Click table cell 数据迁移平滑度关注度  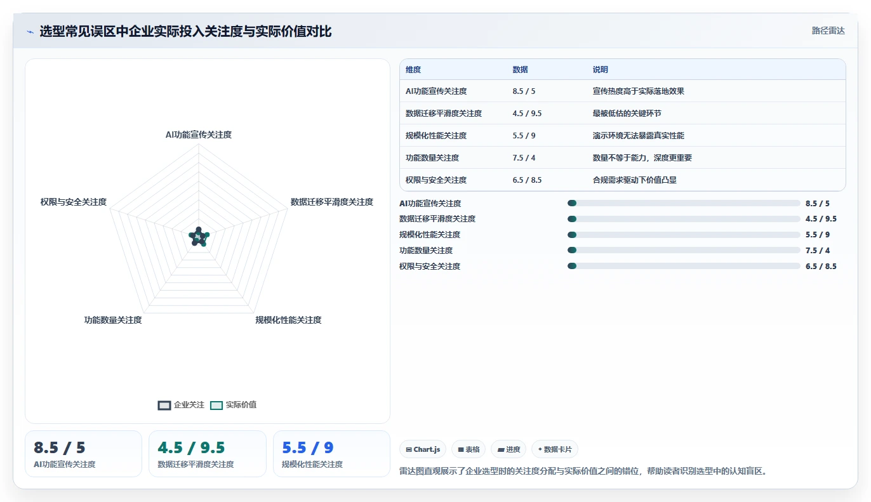(x=444, y=113)
